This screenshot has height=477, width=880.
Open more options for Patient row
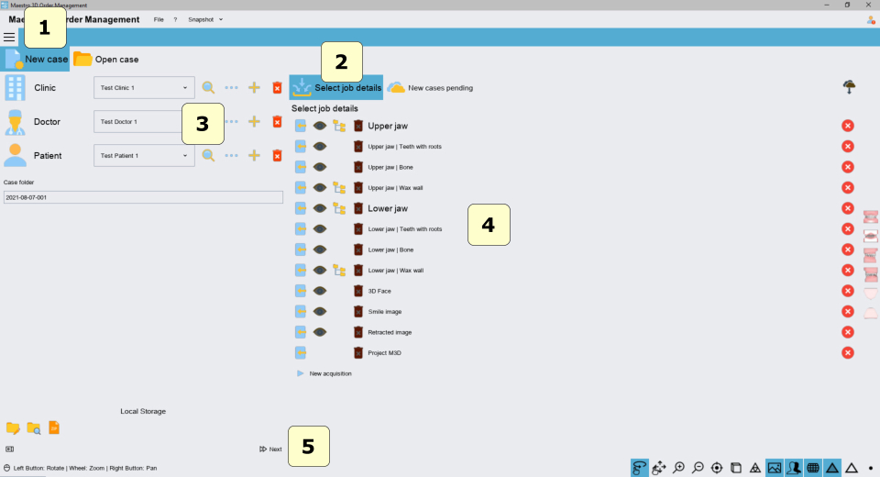coord(231,156)
